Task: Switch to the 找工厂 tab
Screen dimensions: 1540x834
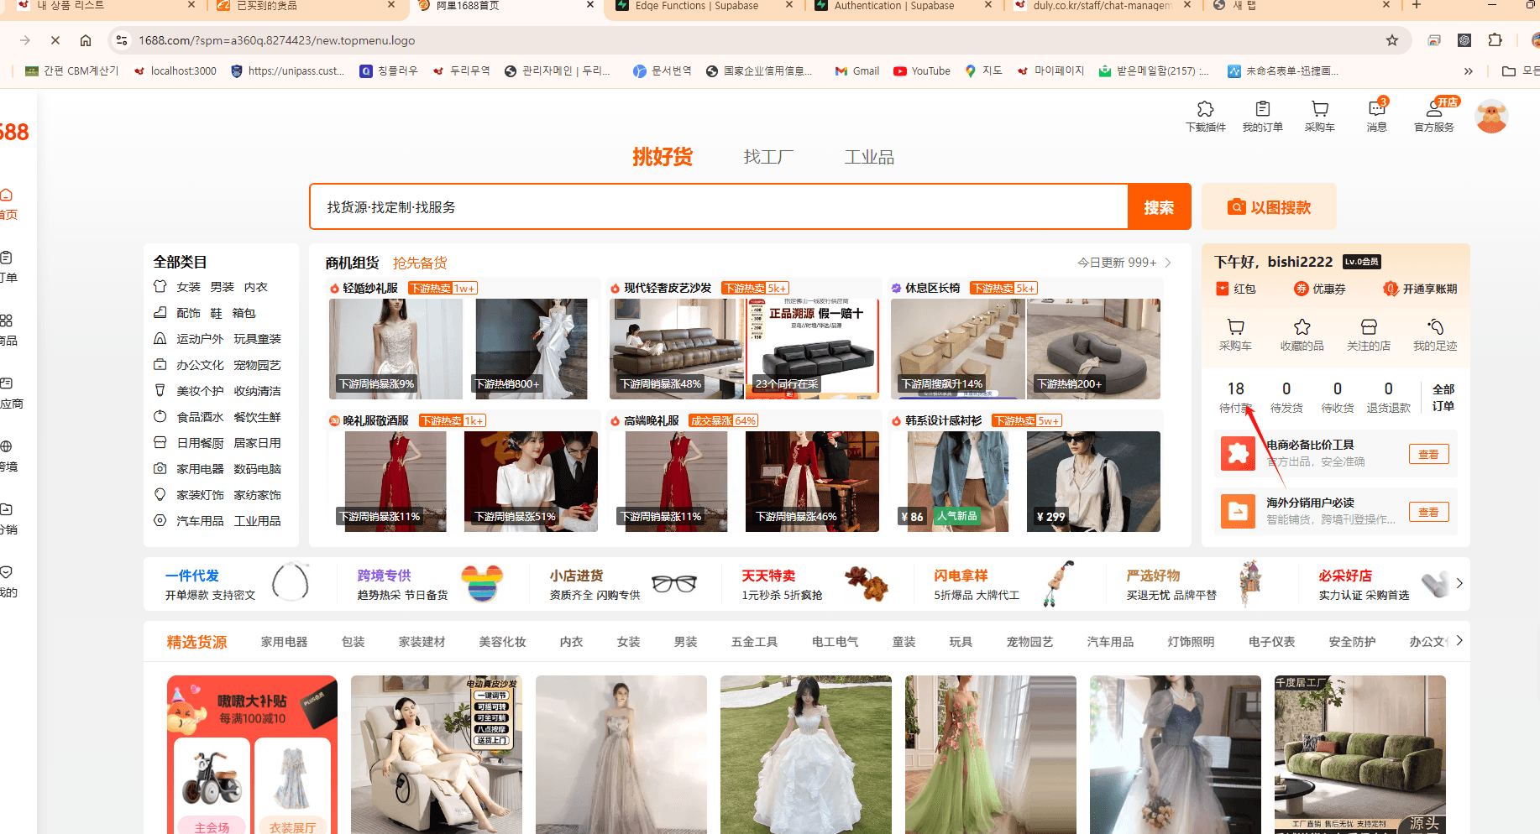Action: pyautogui.click(x=767, y=156)
